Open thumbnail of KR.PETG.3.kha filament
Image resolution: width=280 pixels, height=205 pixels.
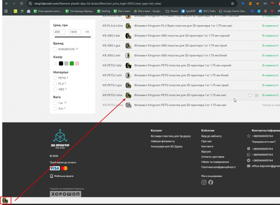pyautogui.click(x=128, y=105)
